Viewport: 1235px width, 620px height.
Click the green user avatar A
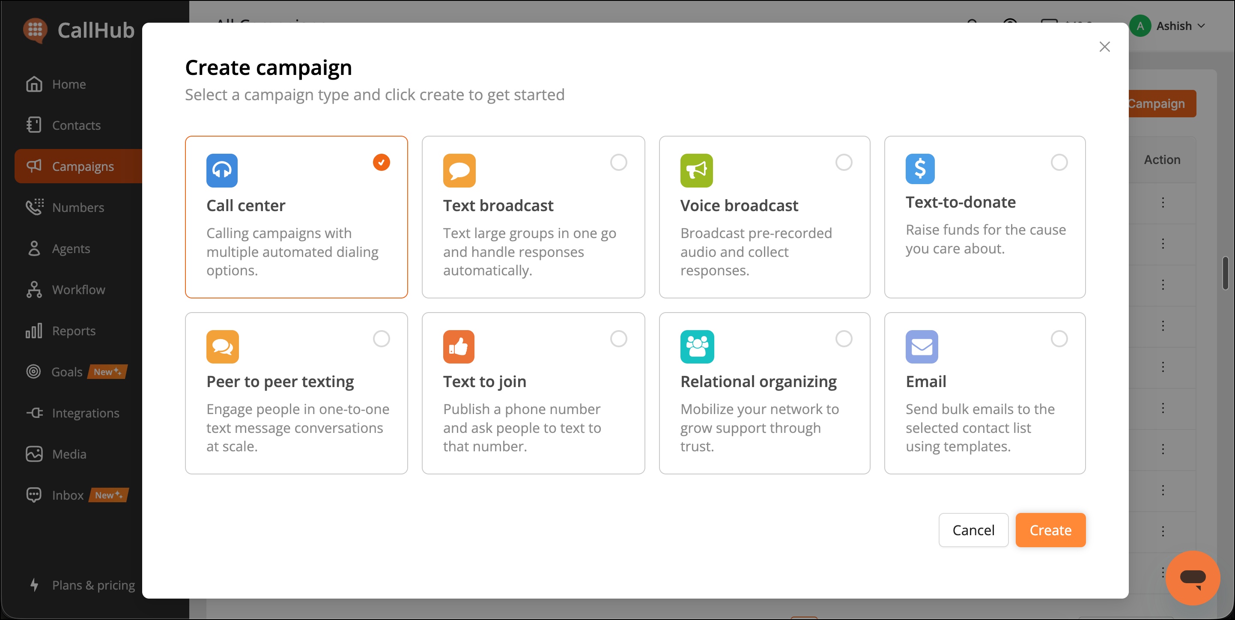tap(1140, 26)
